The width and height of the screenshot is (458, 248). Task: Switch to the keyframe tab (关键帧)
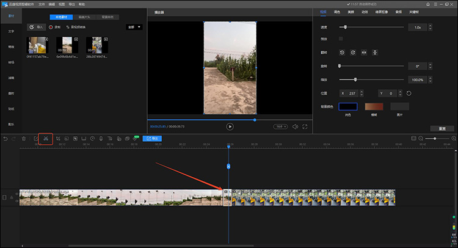(414, 12)
